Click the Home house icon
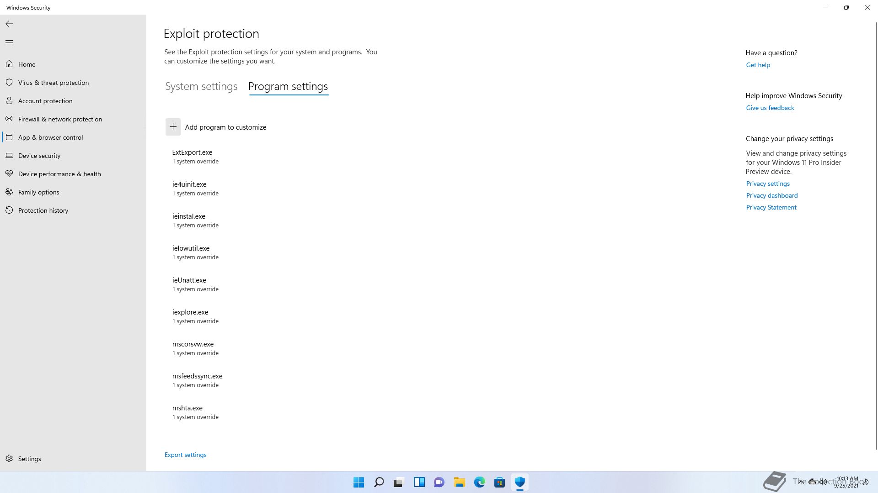This screenshot has width=878, height=493. 9,64
